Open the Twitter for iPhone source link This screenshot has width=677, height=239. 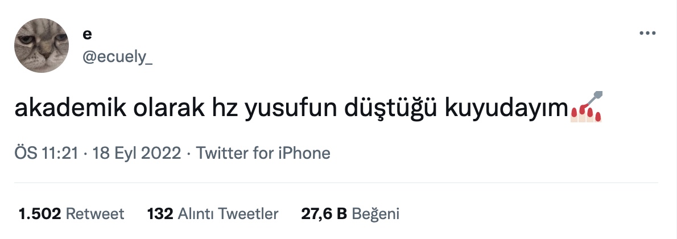point(263,153)
